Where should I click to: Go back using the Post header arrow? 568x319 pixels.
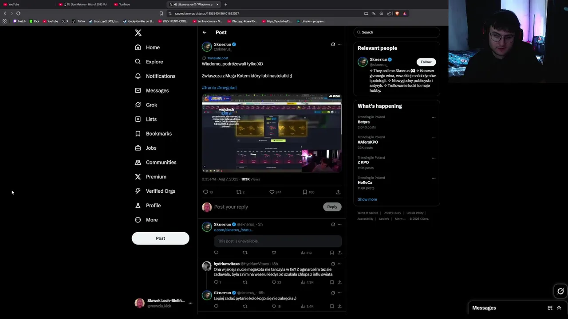coord(204,32)
